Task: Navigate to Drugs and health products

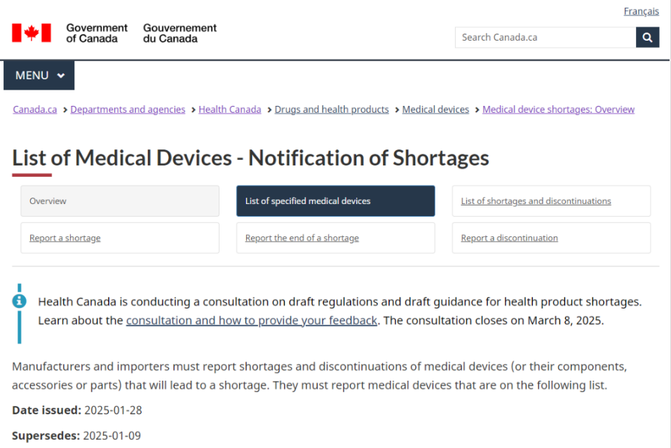Action: coord(332,109)
